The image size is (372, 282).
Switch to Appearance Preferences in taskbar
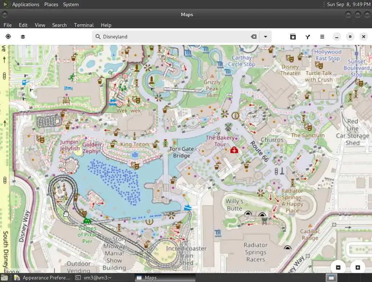coord(43,278)
